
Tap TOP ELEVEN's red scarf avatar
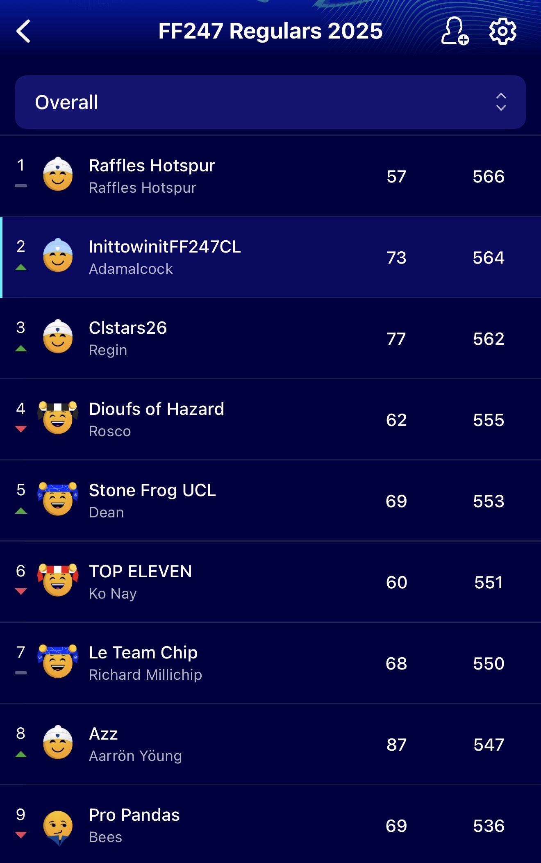tap(58, 581)
